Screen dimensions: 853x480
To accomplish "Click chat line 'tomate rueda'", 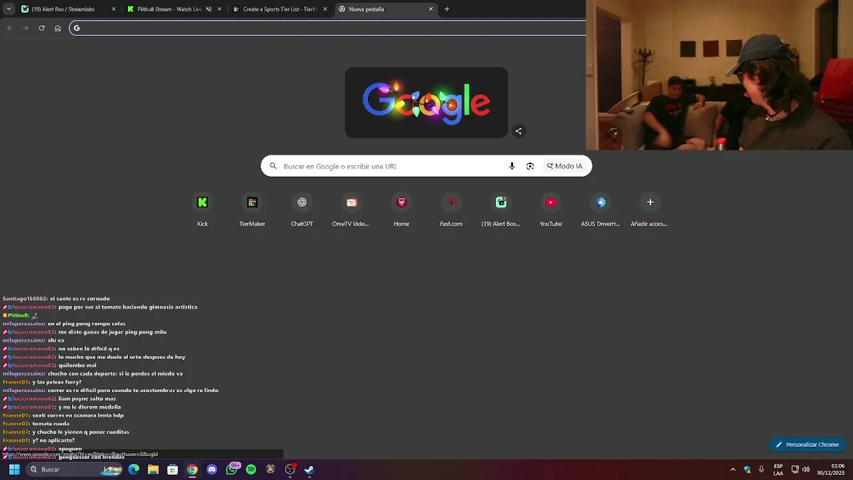I will click(51, 424).
